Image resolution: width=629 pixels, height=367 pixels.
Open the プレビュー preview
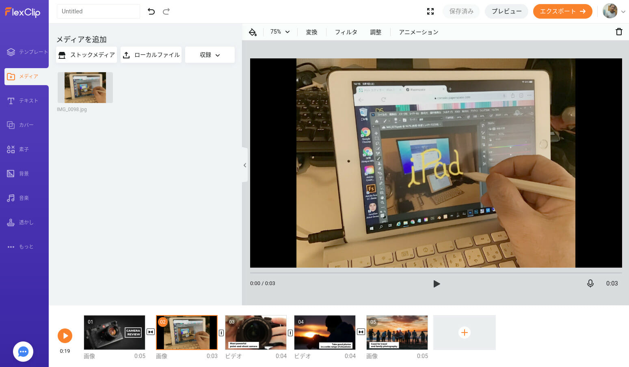(x=506, y=11)
